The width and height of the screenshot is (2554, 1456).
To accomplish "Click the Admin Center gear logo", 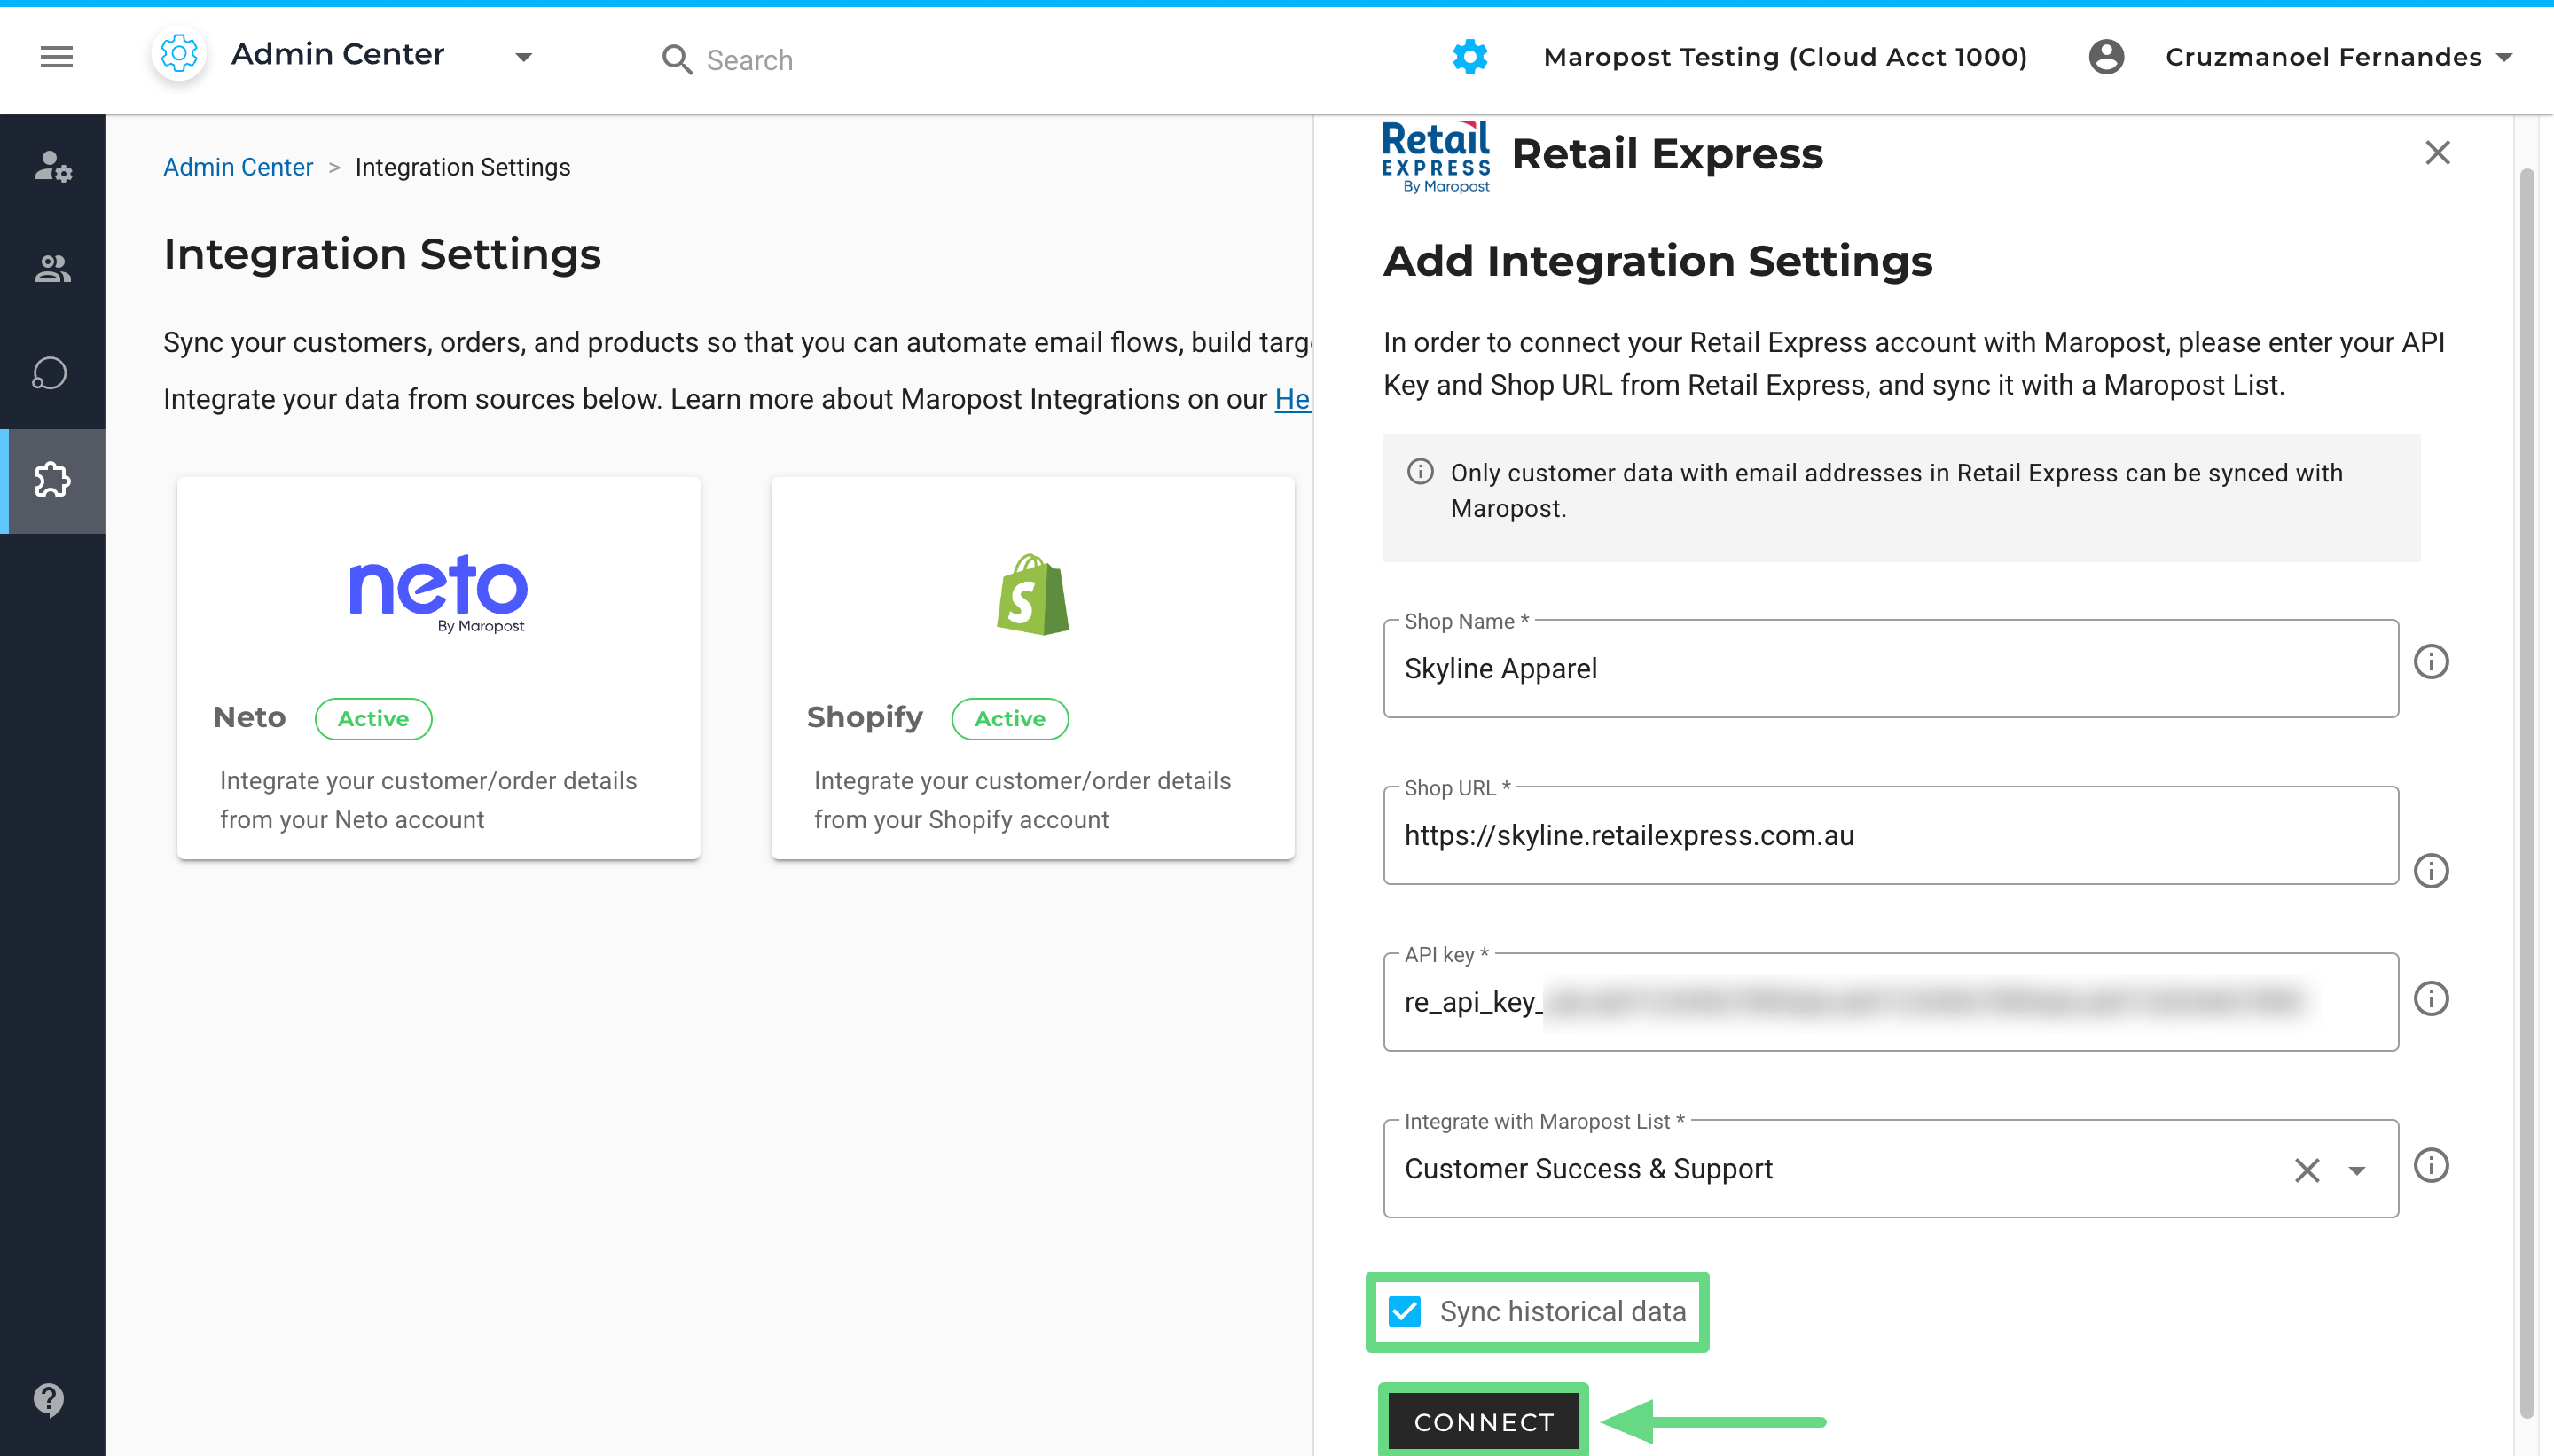I will (179, 54).
